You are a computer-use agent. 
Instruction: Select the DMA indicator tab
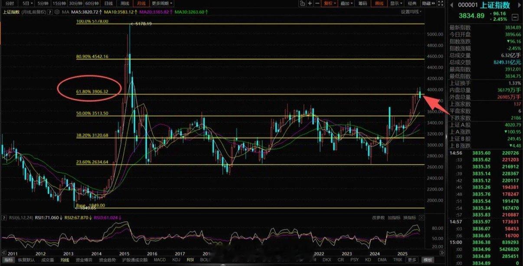click(382, 260)
